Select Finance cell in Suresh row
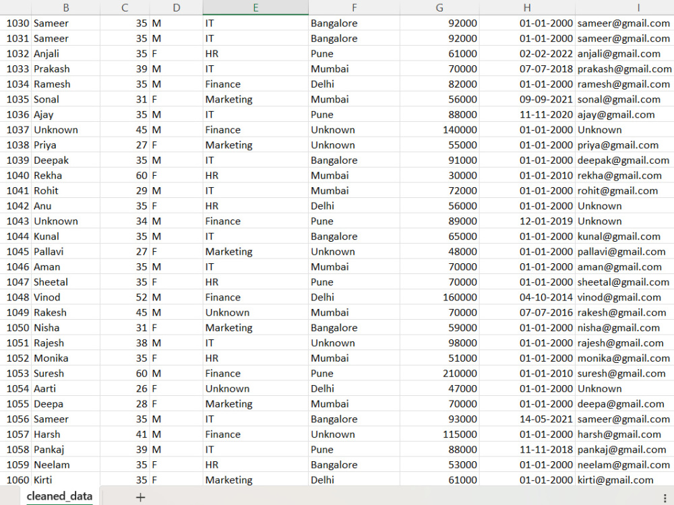 point(255,374)
